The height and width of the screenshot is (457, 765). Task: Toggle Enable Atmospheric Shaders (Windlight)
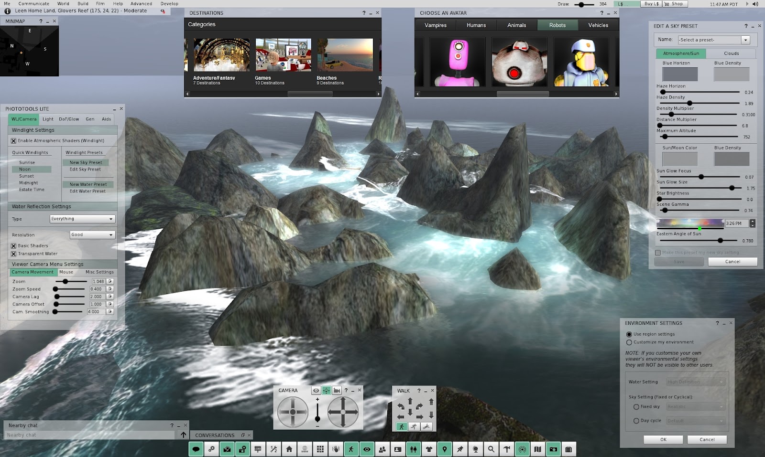pos(13,140)
